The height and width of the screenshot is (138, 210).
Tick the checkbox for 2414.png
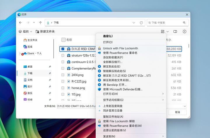coord(63,75)
